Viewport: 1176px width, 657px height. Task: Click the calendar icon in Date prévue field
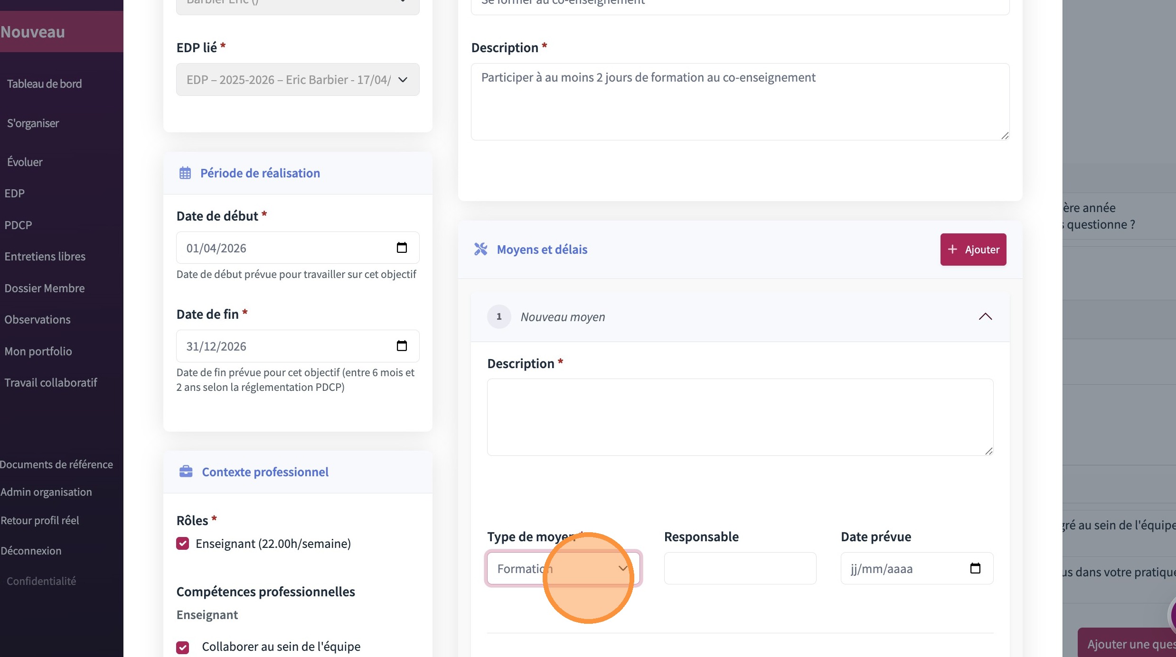[x=975, y=568]
